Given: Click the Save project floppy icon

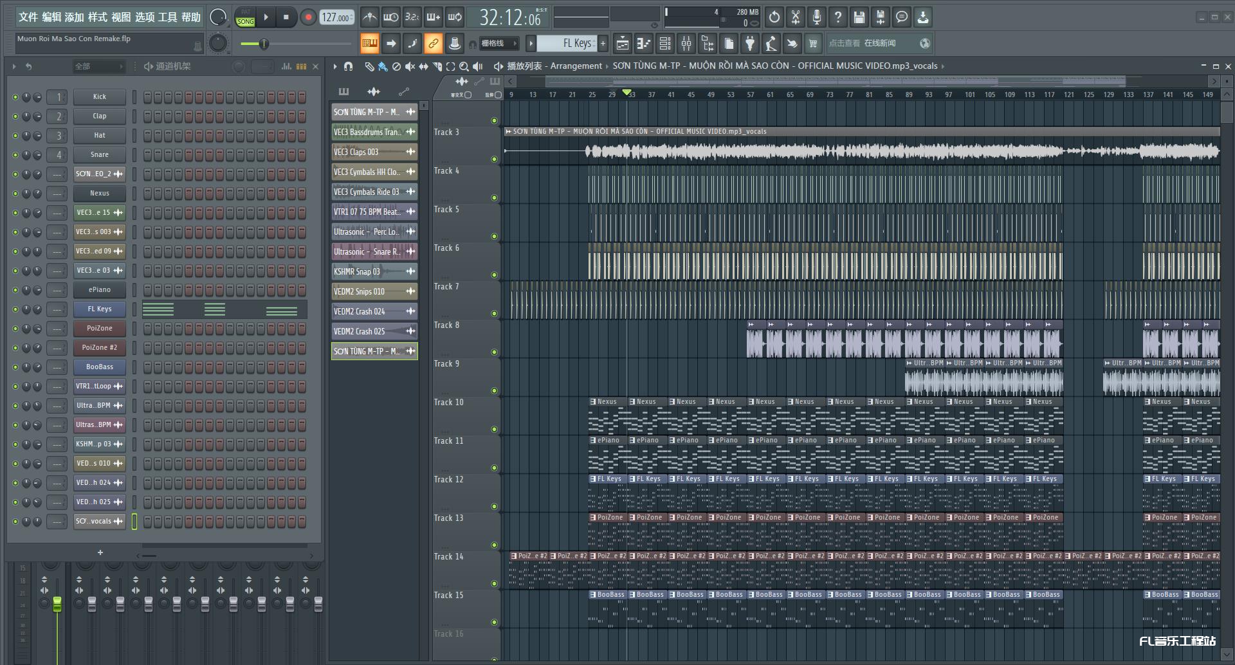Looking at the screenshot, I should (859, 17).
